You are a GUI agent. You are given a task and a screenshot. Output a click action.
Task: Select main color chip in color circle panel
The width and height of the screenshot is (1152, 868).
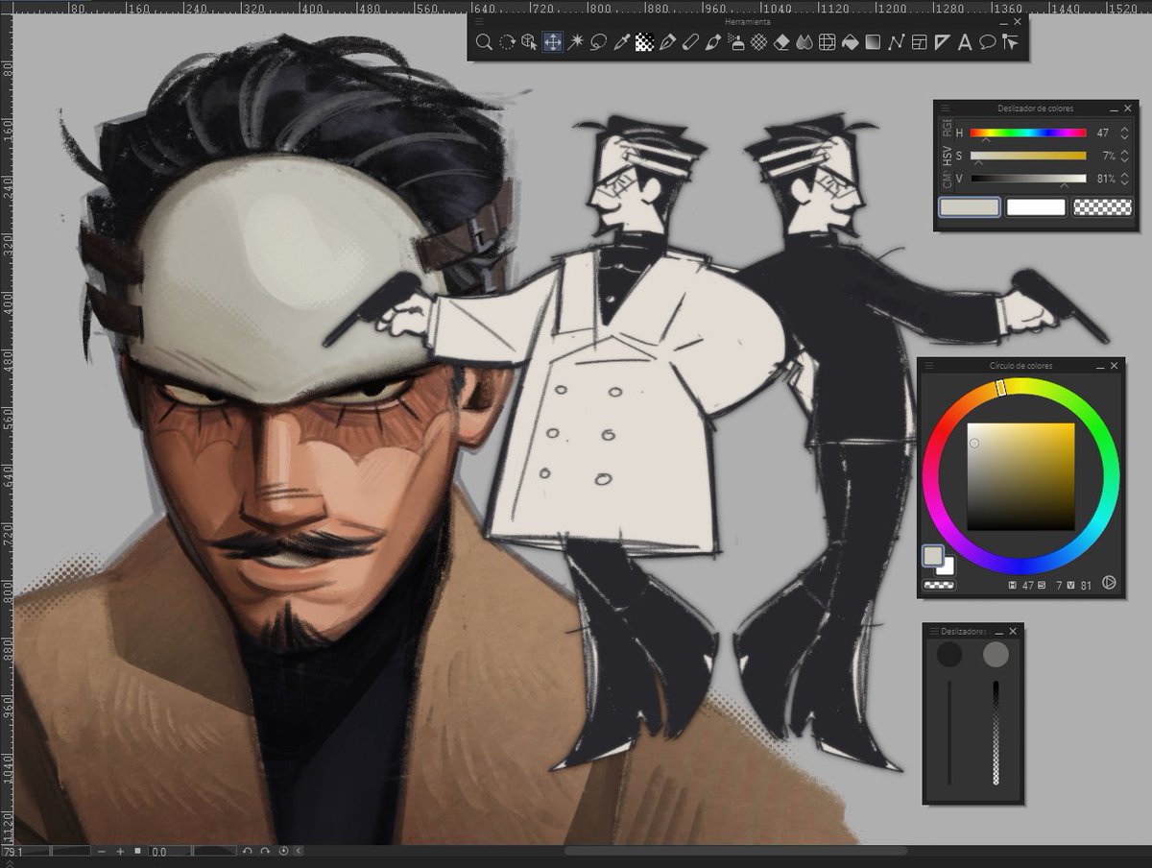click(x=932, y=555)
